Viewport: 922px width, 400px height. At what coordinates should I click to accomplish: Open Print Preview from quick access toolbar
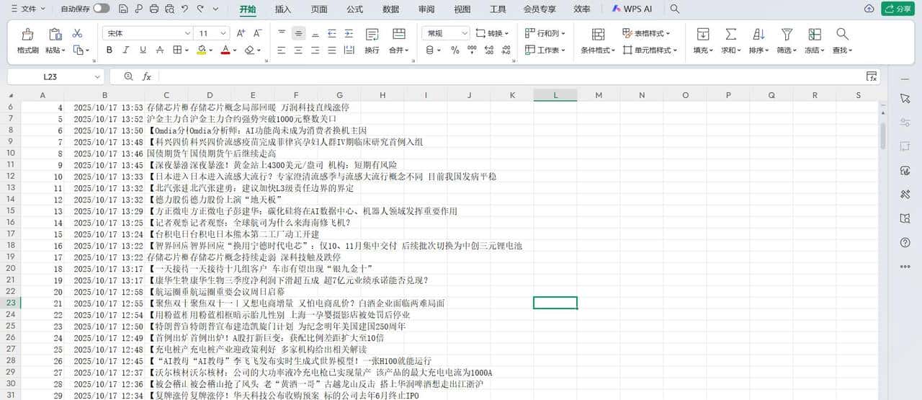(169, 9)
